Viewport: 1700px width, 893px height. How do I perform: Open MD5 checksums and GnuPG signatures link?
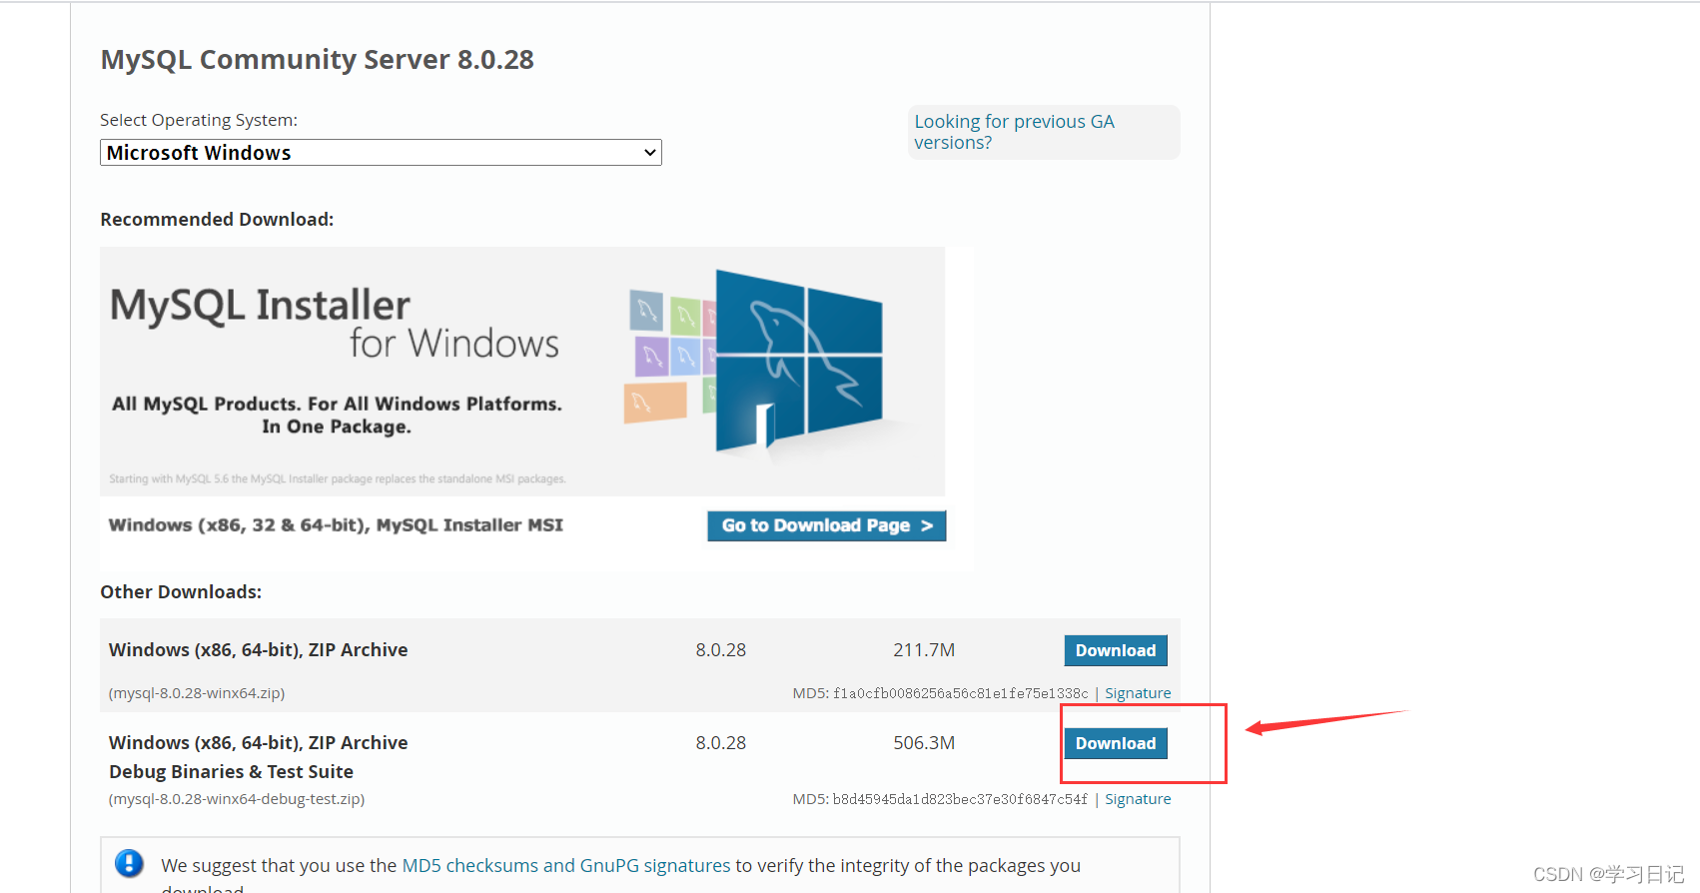tap(566, 865)
